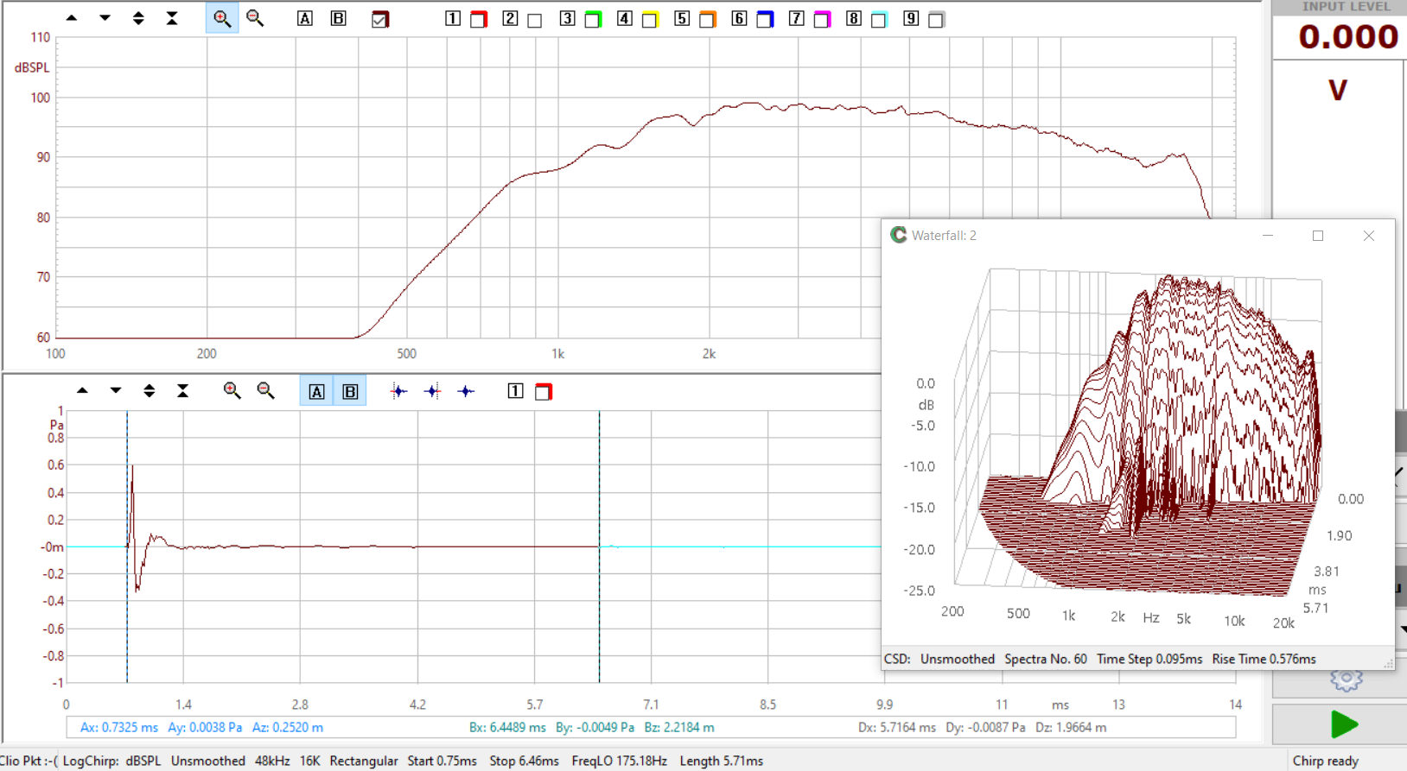Store curve in overlay slot 2
This screenshot has width=1407, height=771.
[510, 18]
